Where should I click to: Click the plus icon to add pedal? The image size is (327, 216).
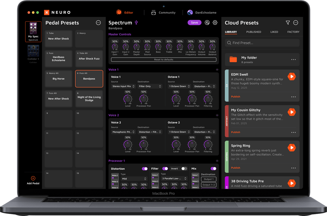[33, 178]
